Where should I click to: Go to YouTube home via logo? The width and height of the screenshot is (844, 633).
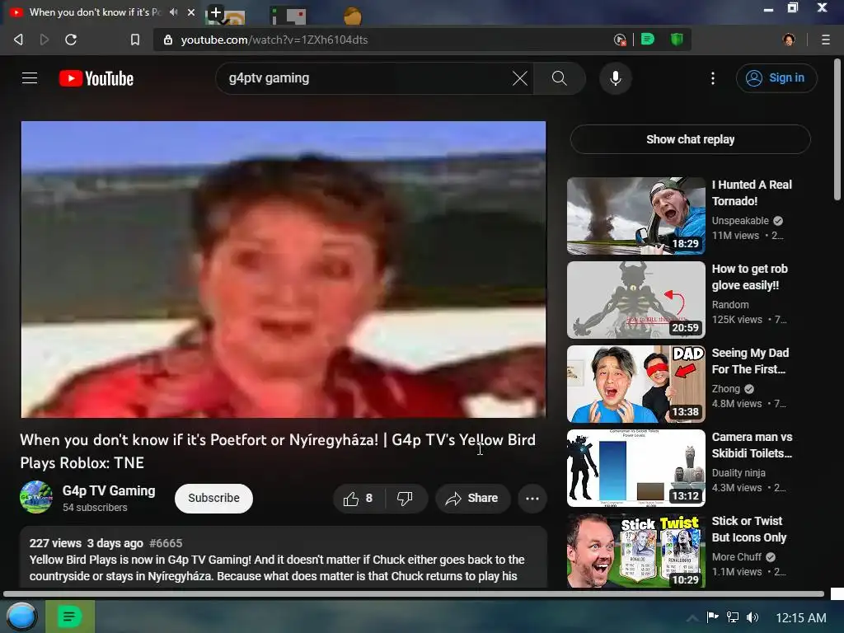(x=96, y=78)
